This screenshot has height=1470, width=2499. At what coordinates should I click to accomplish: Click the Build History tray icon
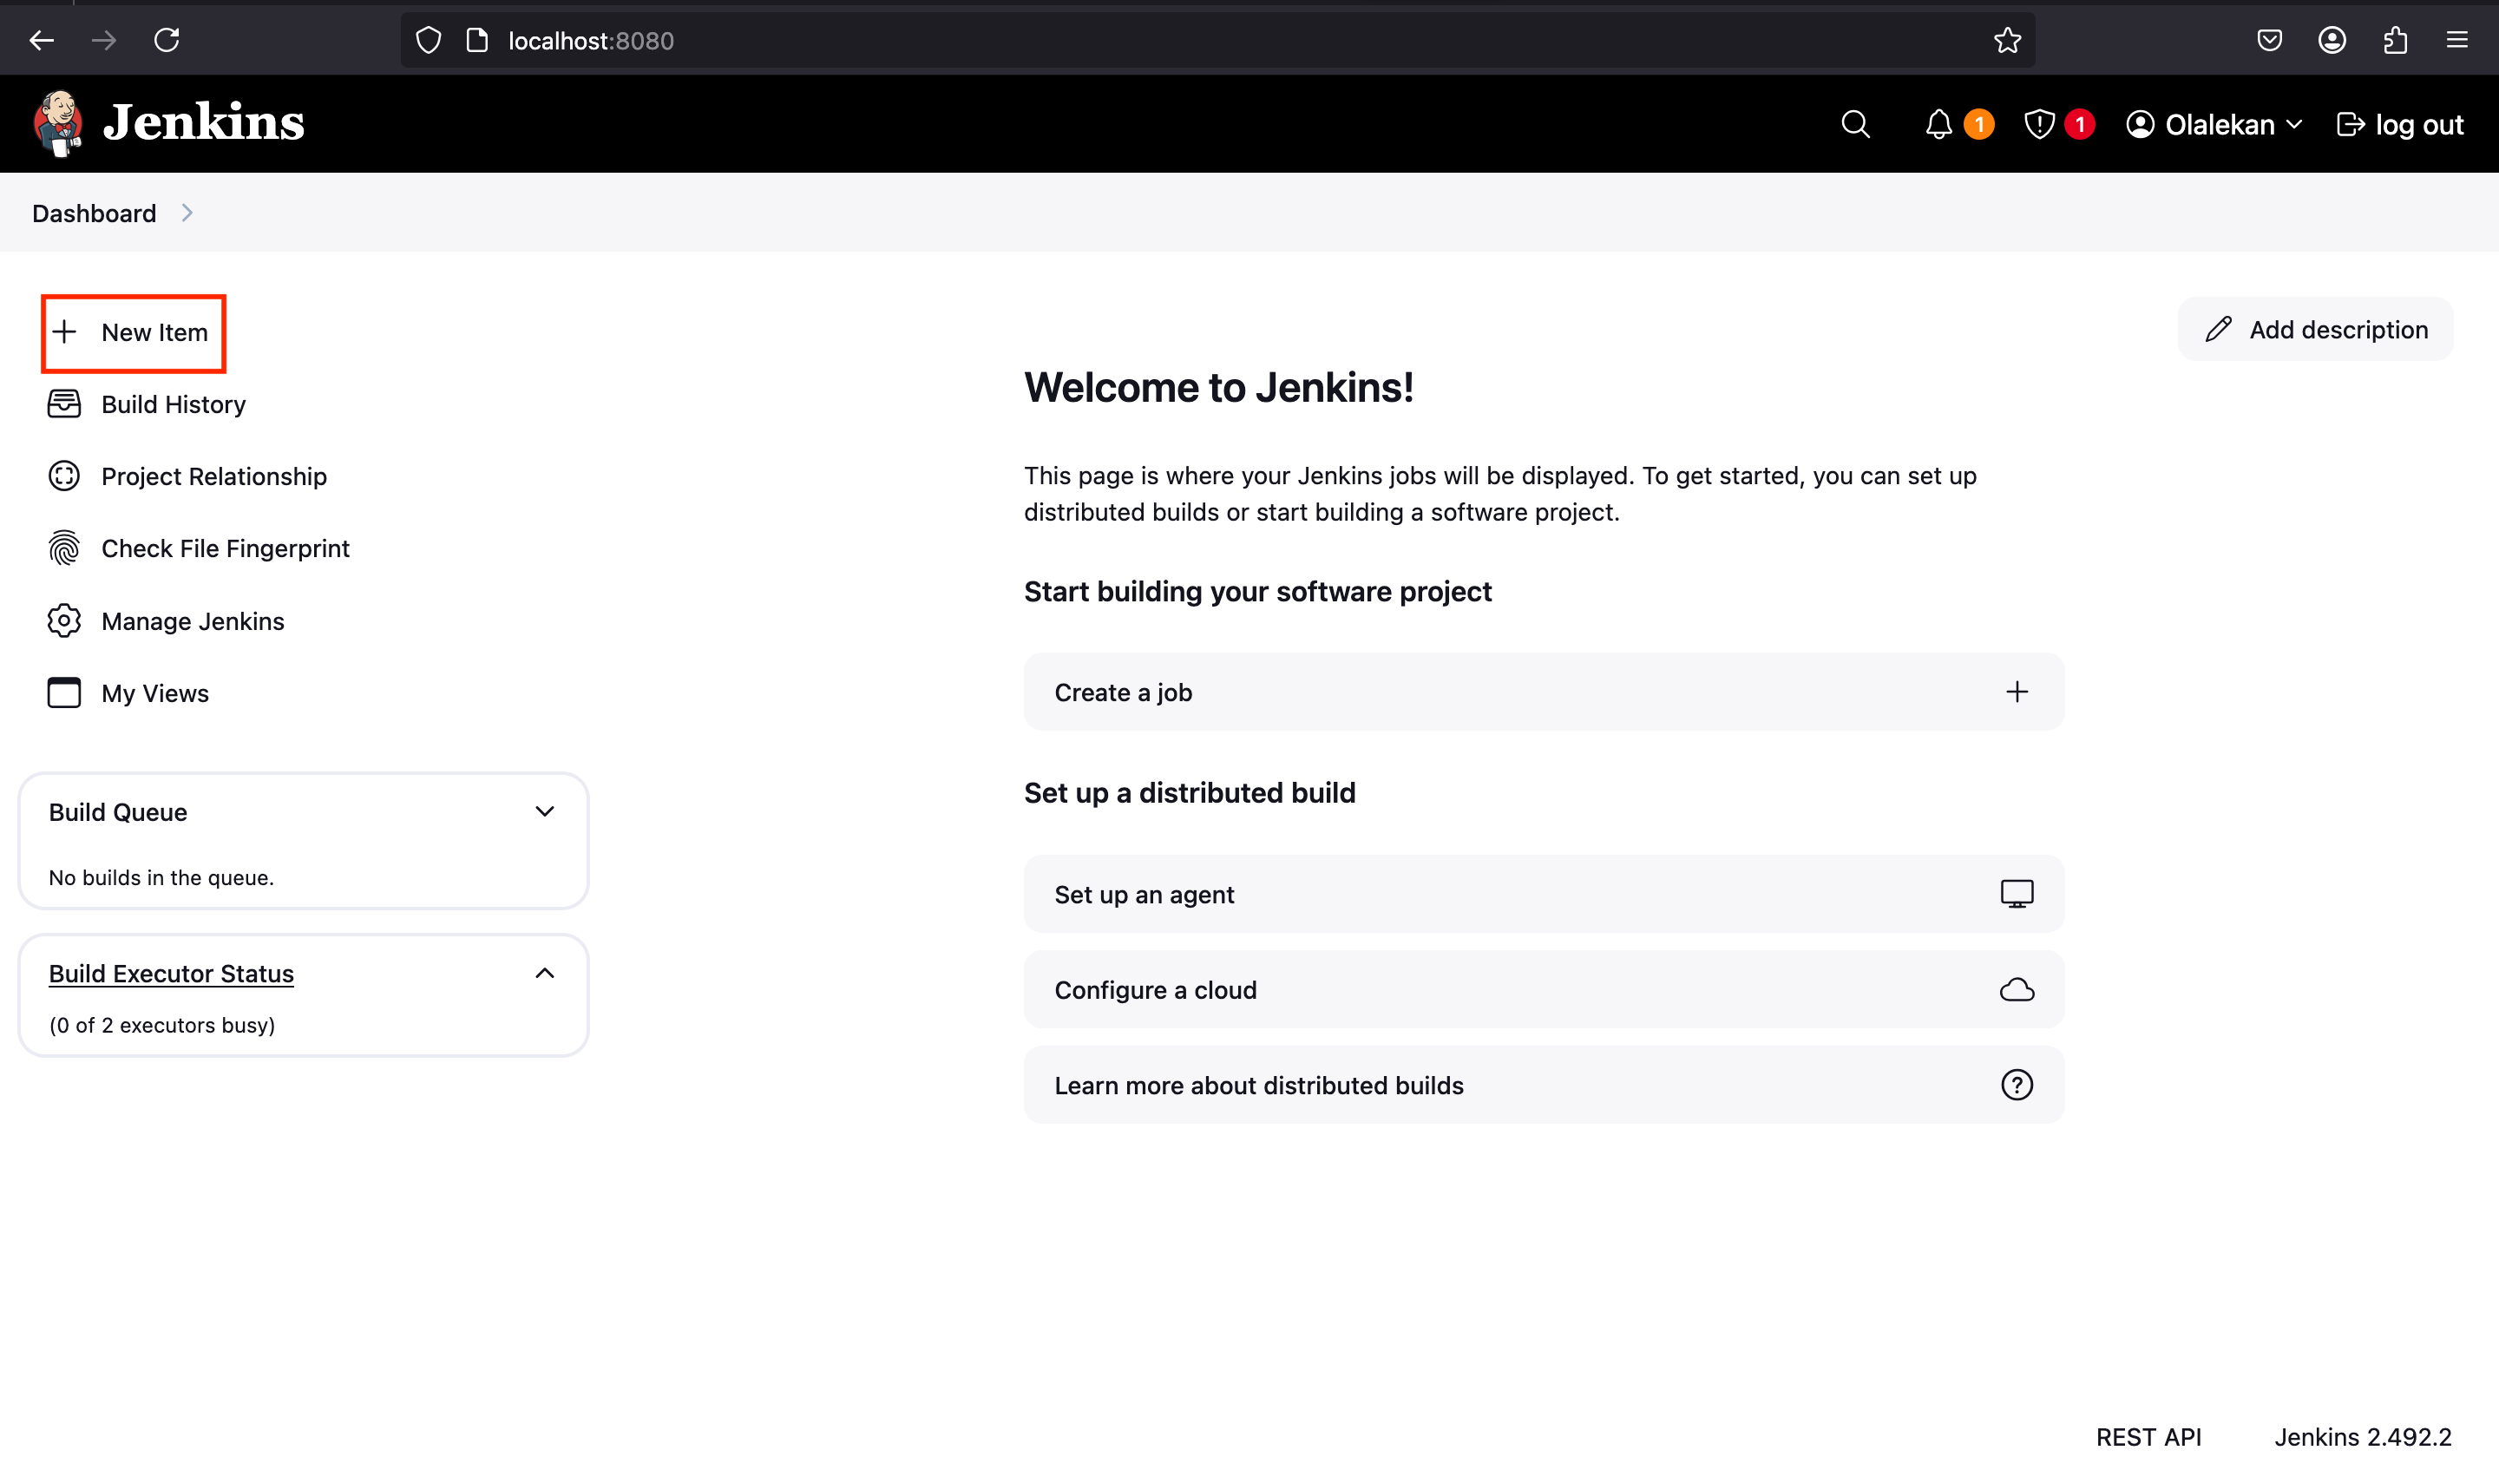(x=64, y=404)
